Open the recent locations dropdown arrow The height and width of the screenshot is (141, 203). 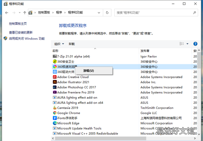point(20,13)
